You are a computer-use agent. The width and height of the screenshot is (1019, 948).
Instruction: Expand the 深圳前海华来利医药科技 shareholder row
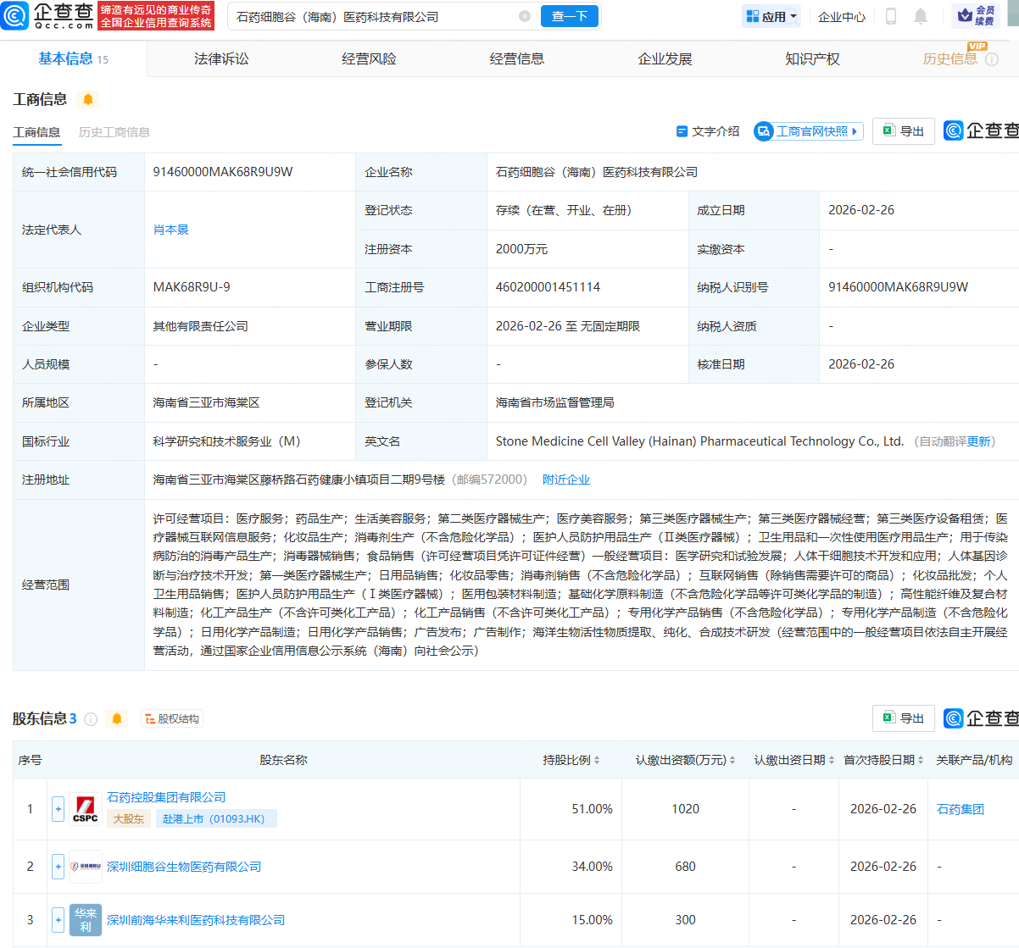coord(57,919)
